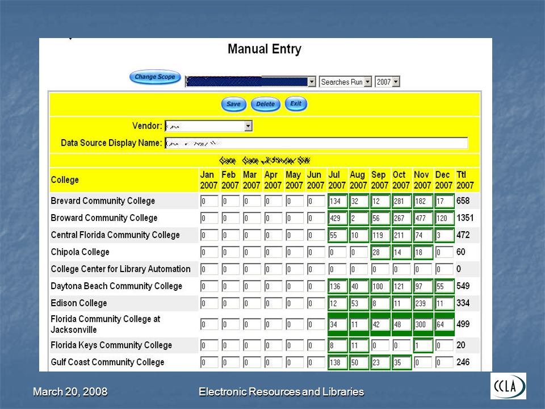The image size is (545, 409).
Task: Click Gulf Coast Community College Jul 2007 field
Action: [338, 362]
